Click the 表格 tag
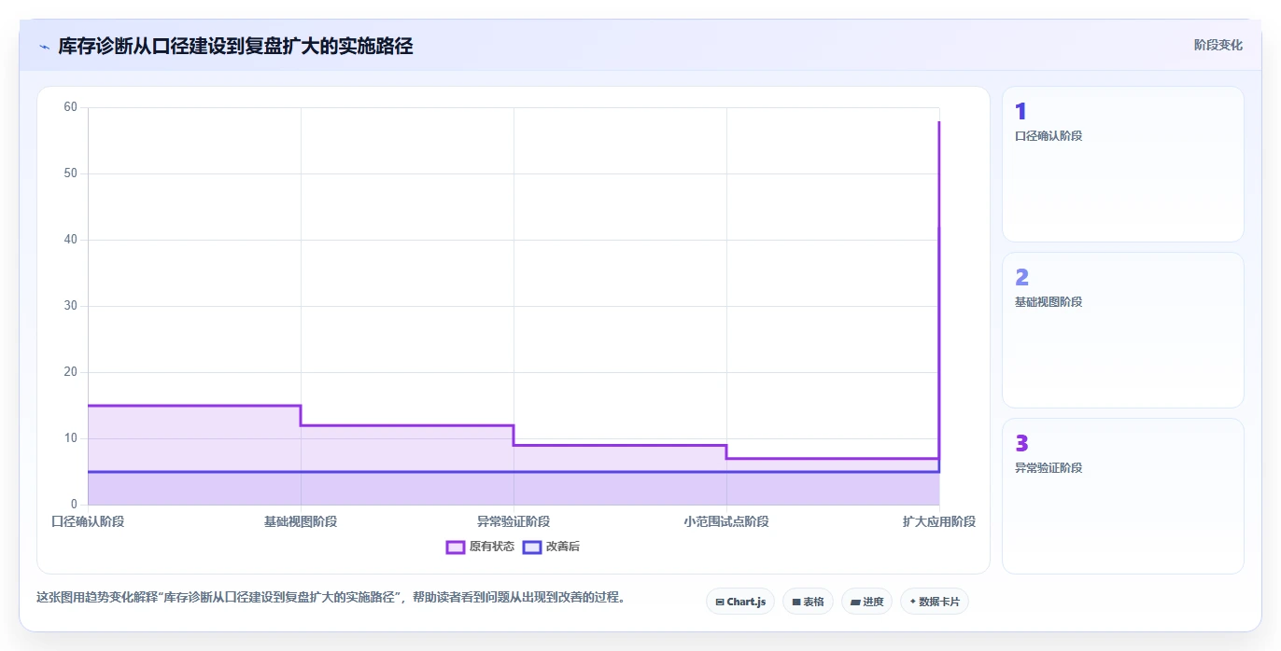 808,602
